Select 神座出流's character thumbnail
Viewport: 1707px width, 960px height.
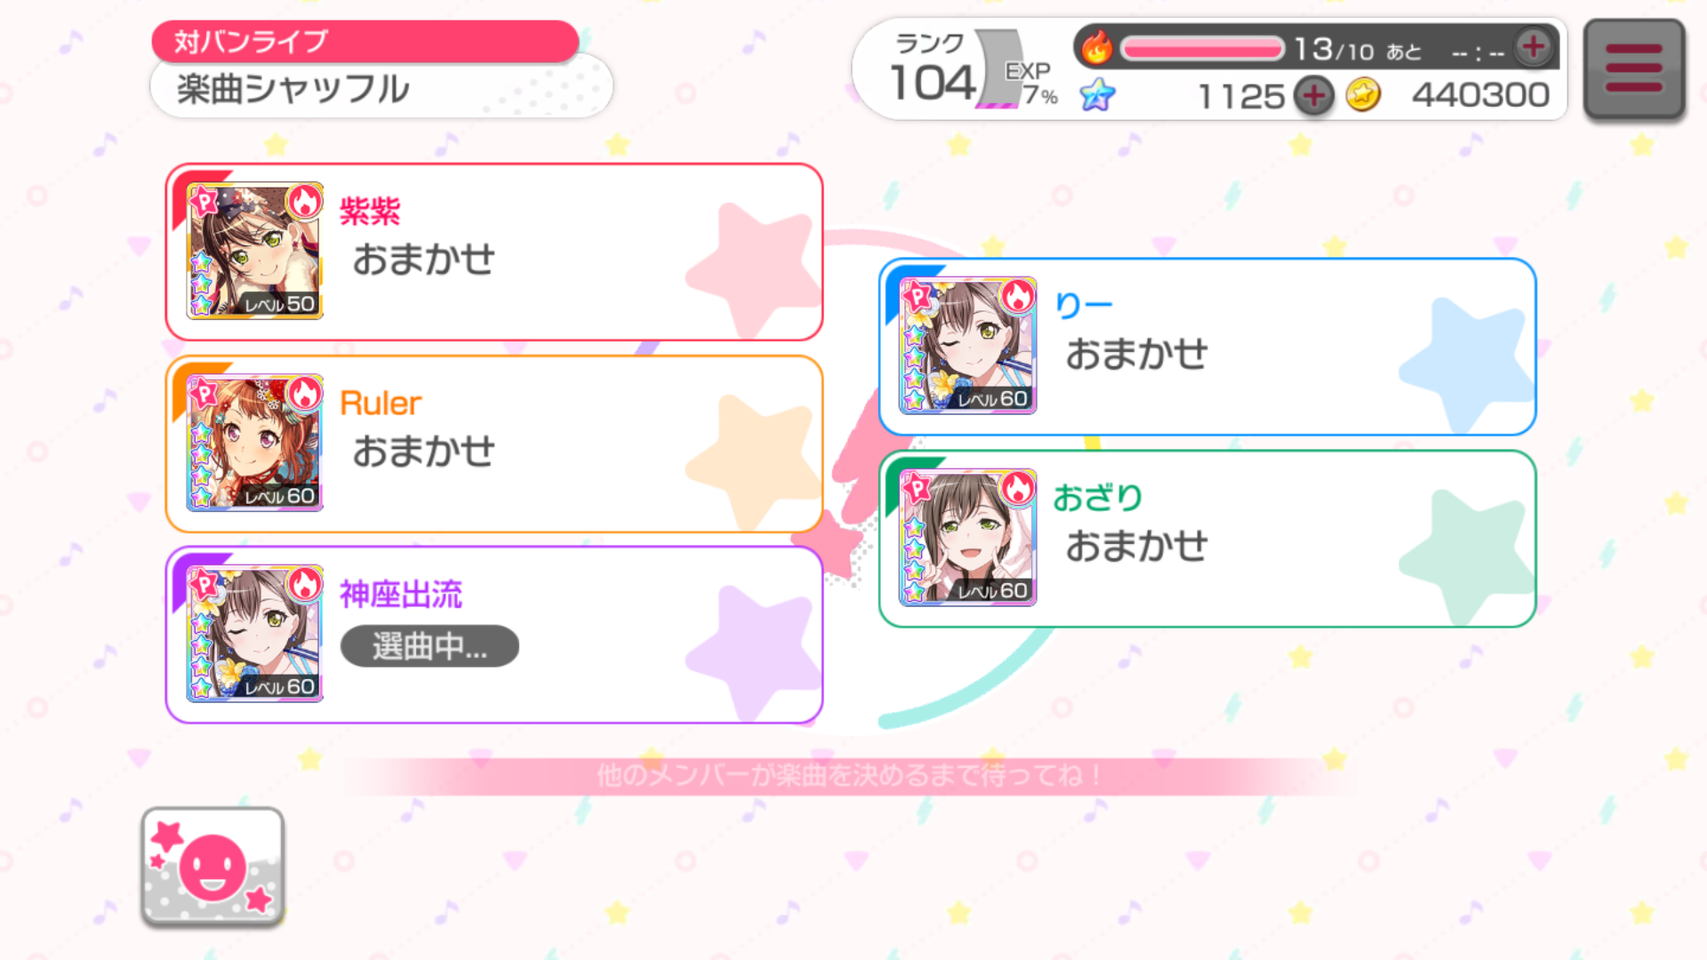[x=254, y=634]
